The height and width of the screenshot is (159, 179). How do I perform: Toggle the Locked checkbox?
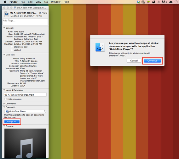(x=12, y=50)
